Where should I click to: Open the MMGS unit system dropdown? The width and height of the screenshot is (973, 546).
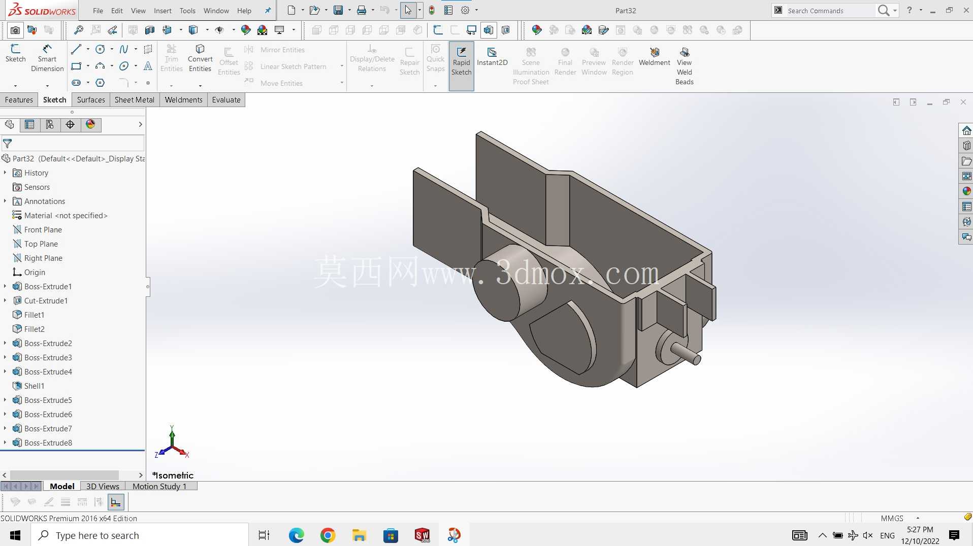pyautogui.click(x=918, y=518)
